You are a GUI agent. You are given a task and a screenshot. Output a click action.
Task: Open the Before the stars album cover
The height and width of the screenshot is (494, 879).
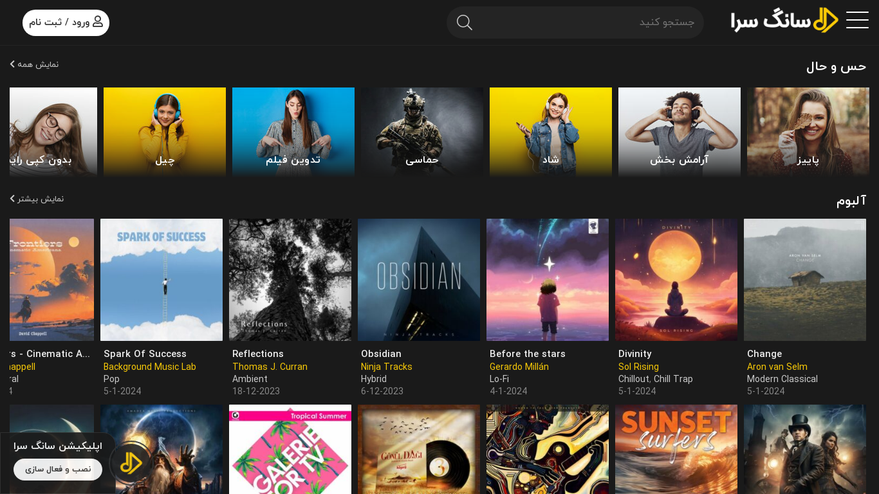[x=548, y=280]
